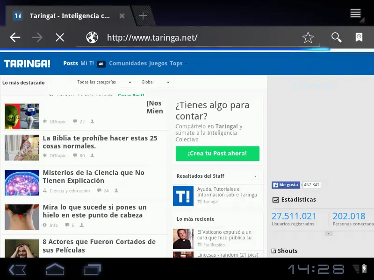374x280 pixels.
Task: Open the hielo en este punto post
Action: (x=95, y=211)
